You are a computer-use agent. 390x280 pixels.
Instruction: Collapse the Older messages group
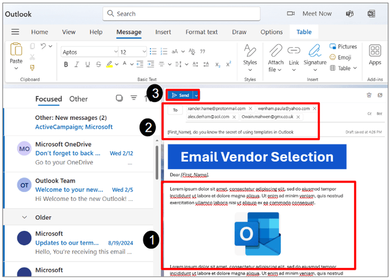pyautogui.click(x=25, y=217)
